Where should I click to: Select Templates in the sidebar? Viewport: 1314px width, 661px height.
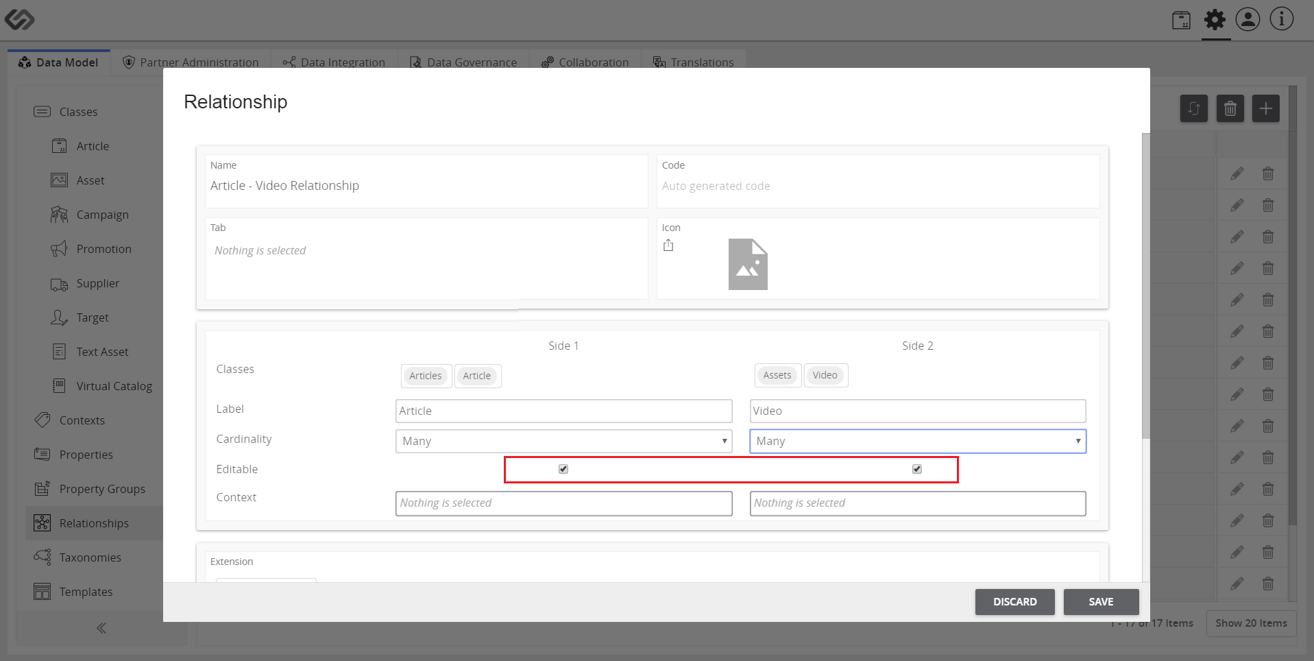[86, 592]
